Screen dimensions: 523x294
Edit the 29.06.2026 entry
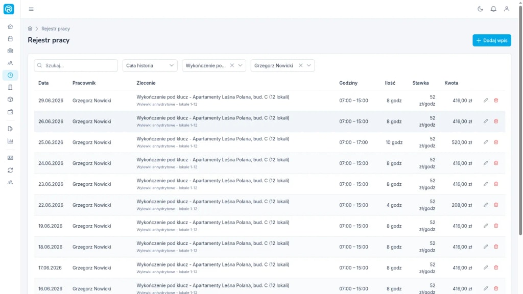pyautogui.click(x=486, y=101)
